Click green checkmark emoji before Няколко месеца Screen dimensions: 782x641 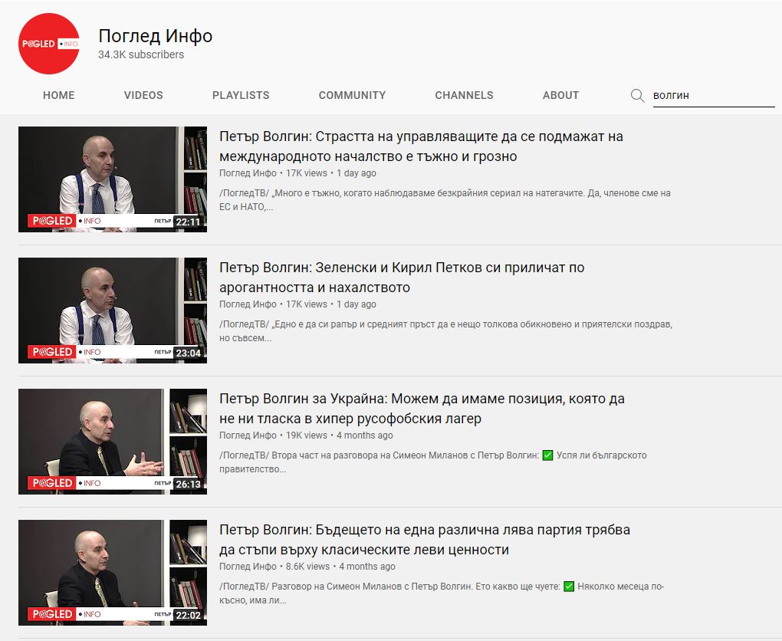(x=569, y=587)
